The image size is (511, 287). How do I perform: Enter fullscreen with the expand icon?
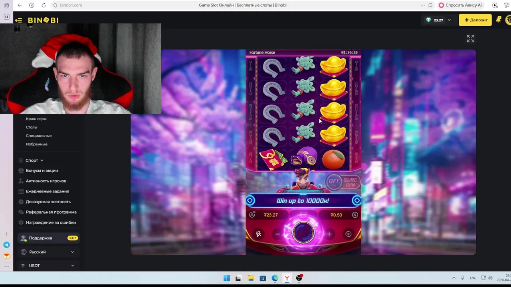(x=471, y=38)
